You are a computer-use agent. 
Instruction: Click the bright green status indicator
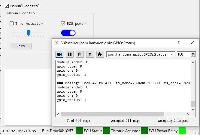(x=182, y=131)
